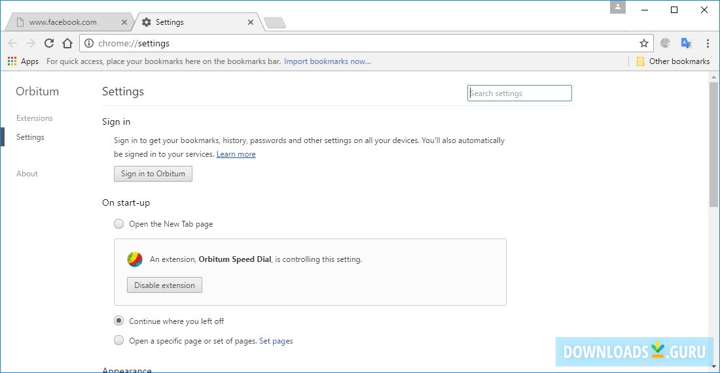
Task: Click the Sign in to Orbitum button
Action: tap(153, 174)
